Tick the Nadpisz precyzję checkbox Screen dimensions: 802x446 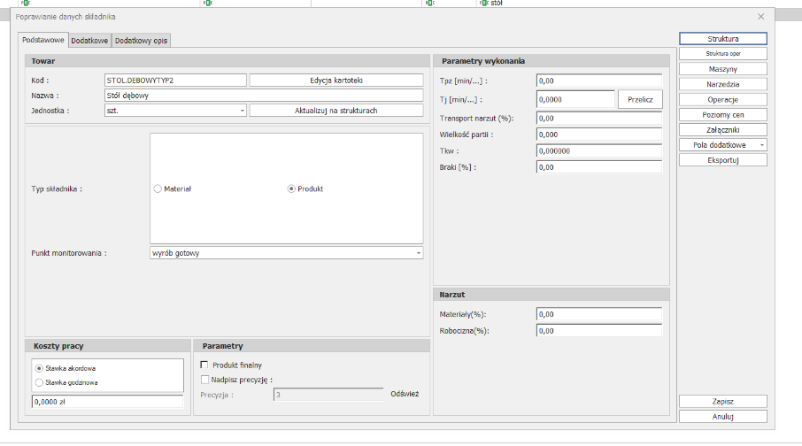click(205, 379)
